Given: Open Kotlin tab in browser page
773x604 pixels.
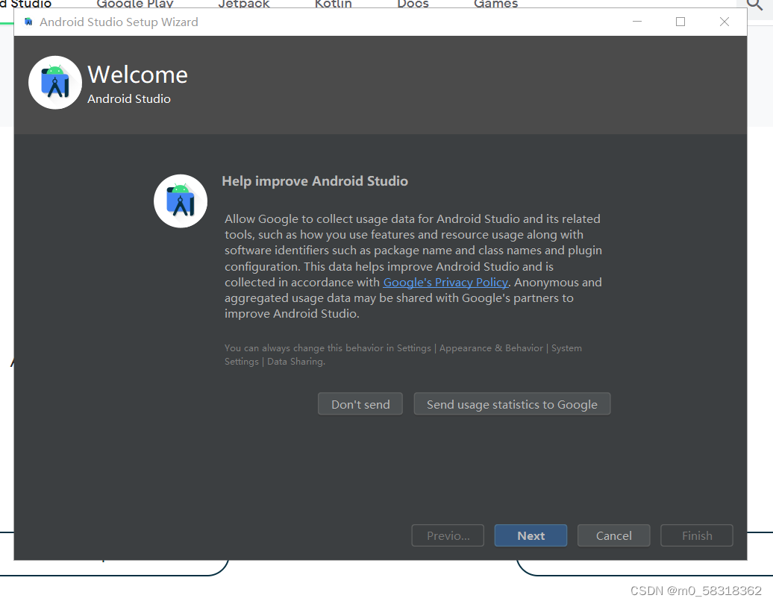Looking at the screenshot, I should point(334,4).
